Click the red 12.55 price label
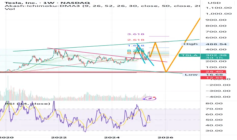 pos(213,78)
